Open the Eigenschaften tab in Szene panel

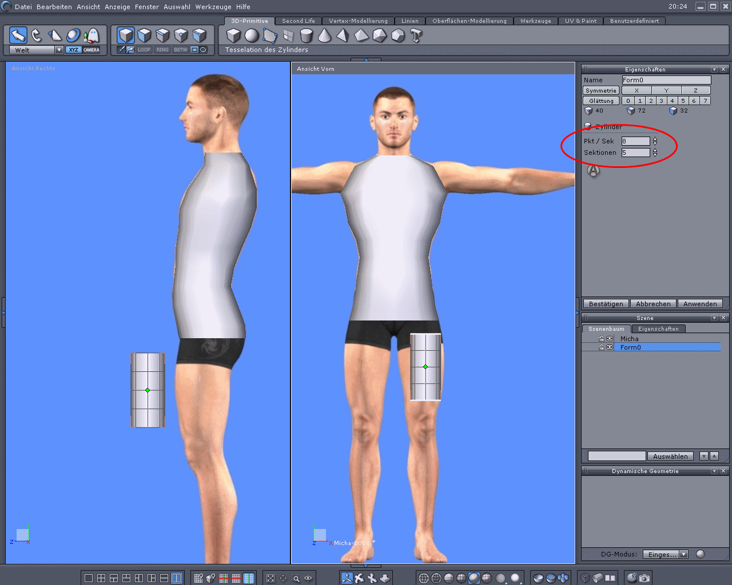point(658,329)
